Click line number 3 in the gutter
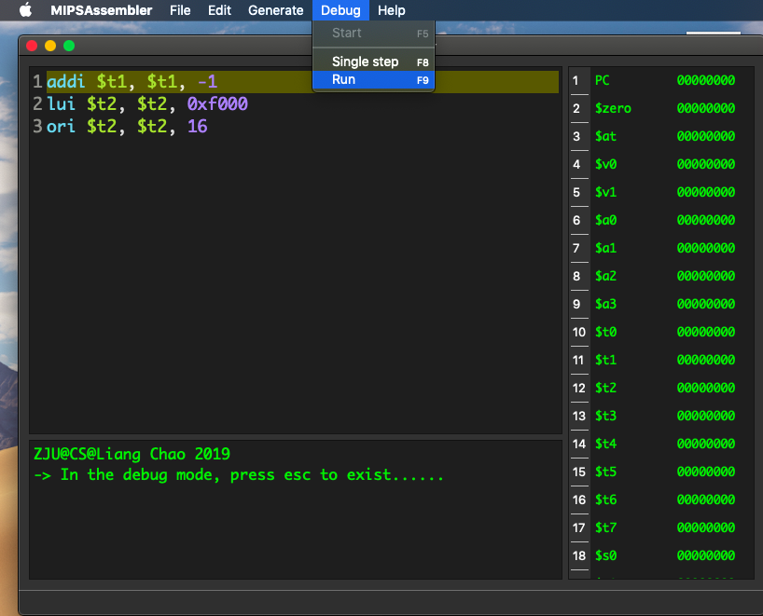 37,127
